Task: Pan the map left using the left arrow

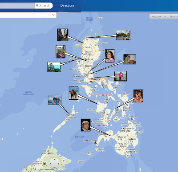Action: (x=51, y=164)
